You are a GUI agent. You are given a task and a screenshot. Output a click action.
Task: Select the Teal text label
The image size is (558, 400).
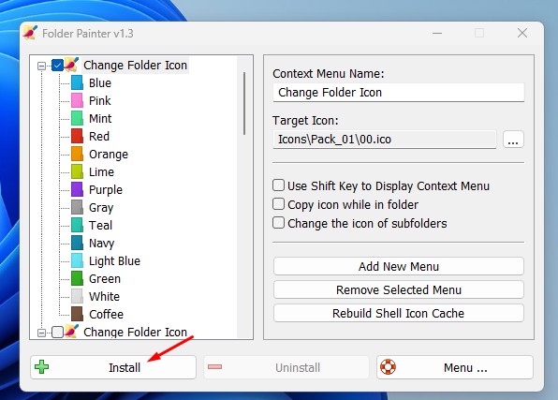[x=101, y=225]
